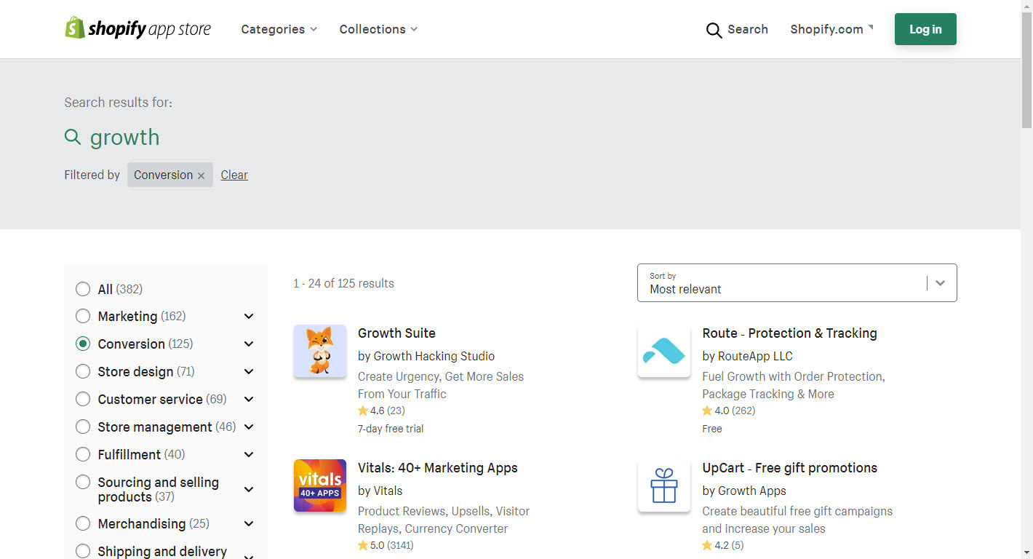The height and width of the screenshot is (559, 1033).
Task: Expand the Customer service subcategories chevron
Action: (249, 399)
